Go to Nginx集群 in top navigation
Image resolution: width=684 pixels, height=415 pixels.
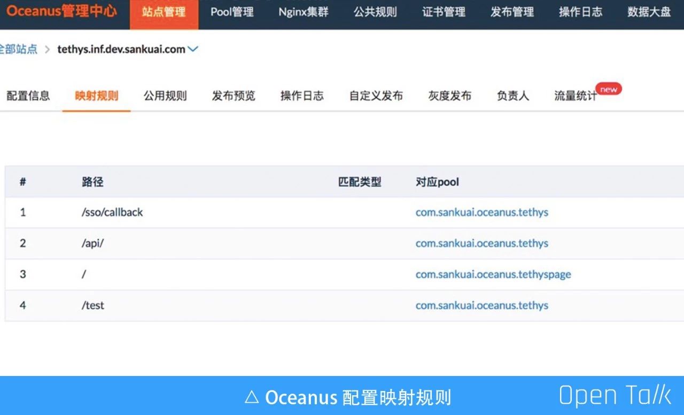(x=304, y=12)
